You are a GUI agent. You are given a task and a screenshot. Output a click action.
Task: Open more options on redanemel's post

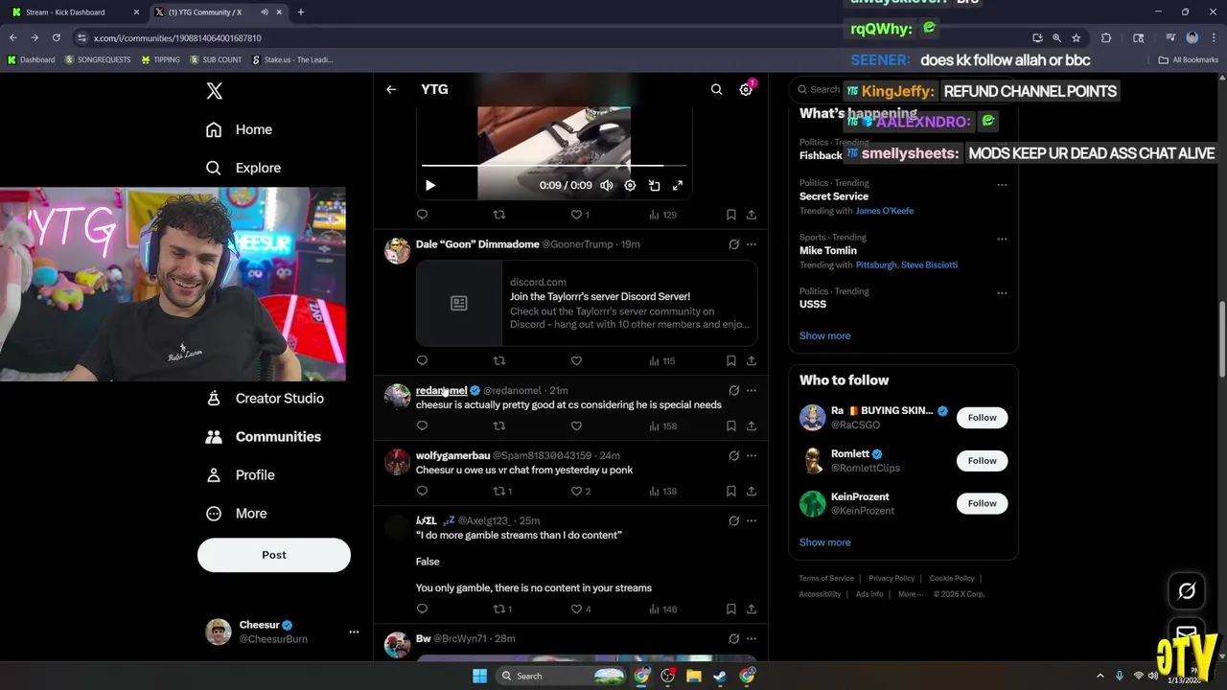point(752,390)
